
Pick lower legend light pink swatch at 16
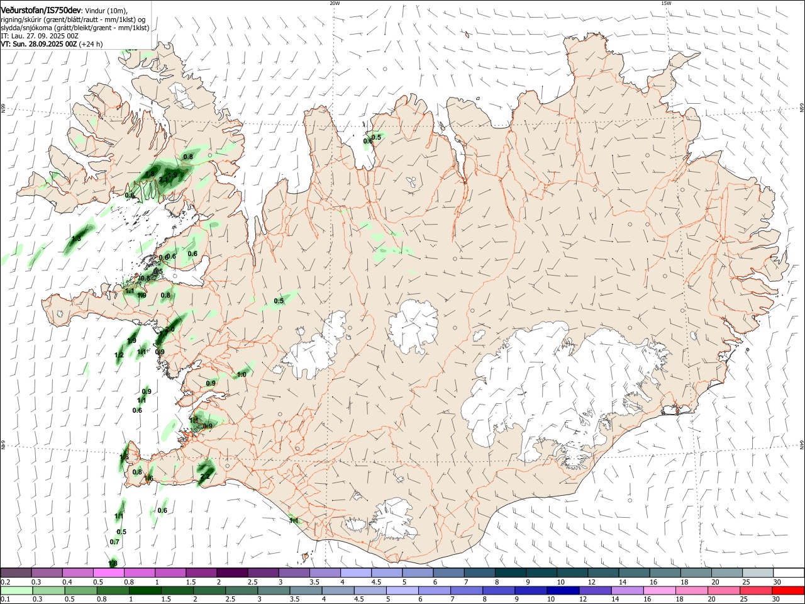point(658,590)
